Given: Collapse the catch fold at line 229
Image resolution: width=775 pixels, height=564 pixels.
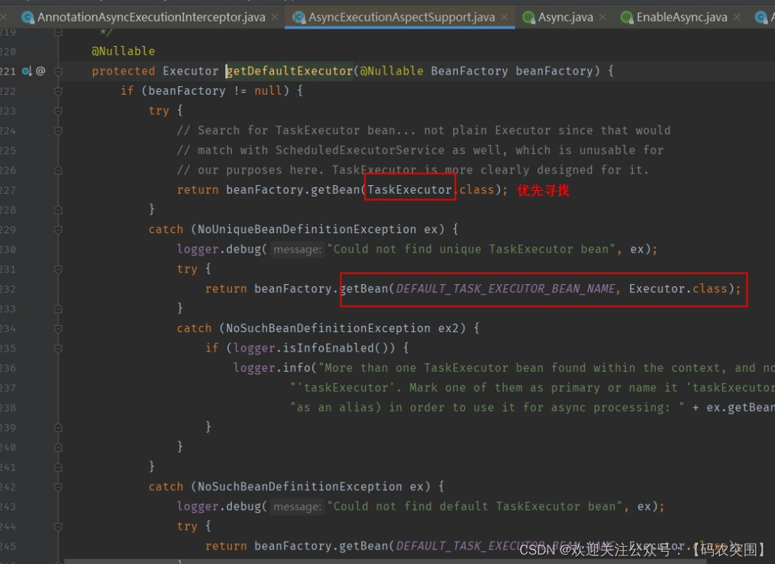Looking at the screenshot, I should click(x=58, y=230).
